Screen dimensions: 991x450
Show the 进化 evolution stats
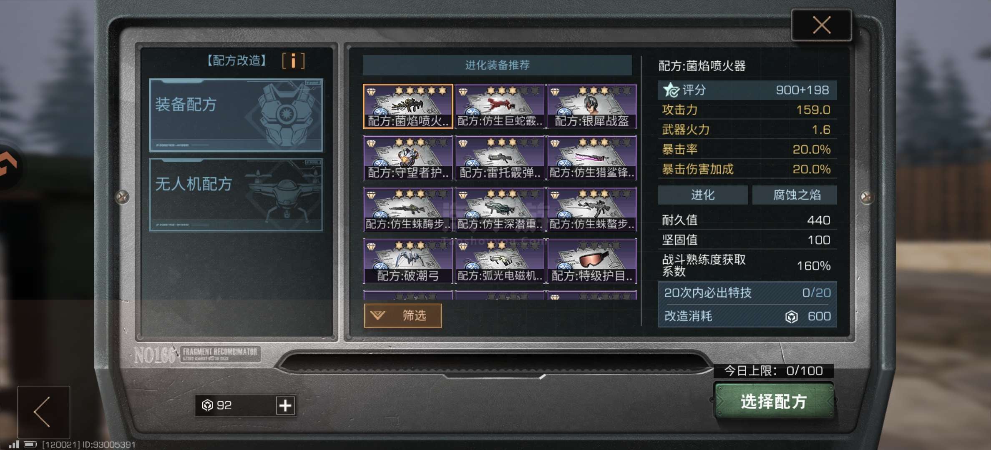pos(702,195)
